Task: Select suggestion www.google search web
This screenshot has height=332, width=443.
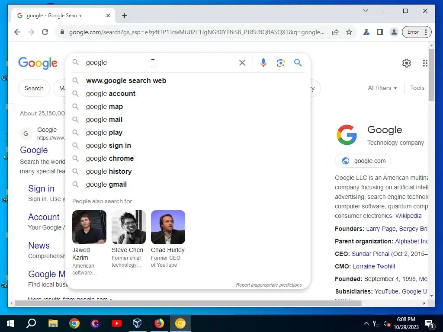Action: tap(188, 81)
